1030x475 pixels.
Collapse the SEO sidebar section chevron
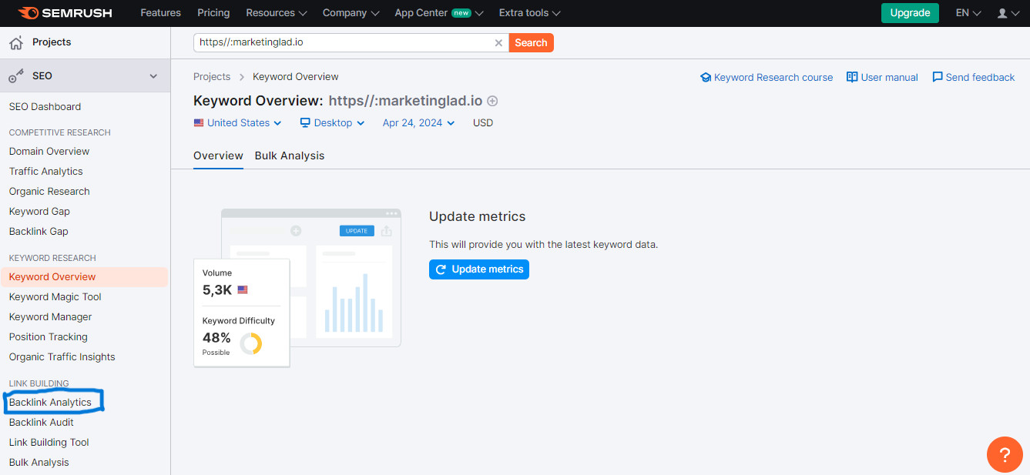pos(153,76)
